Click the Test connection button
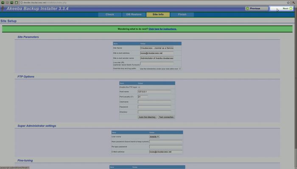This screenshot has height=169, width=297. pos(166,117)
